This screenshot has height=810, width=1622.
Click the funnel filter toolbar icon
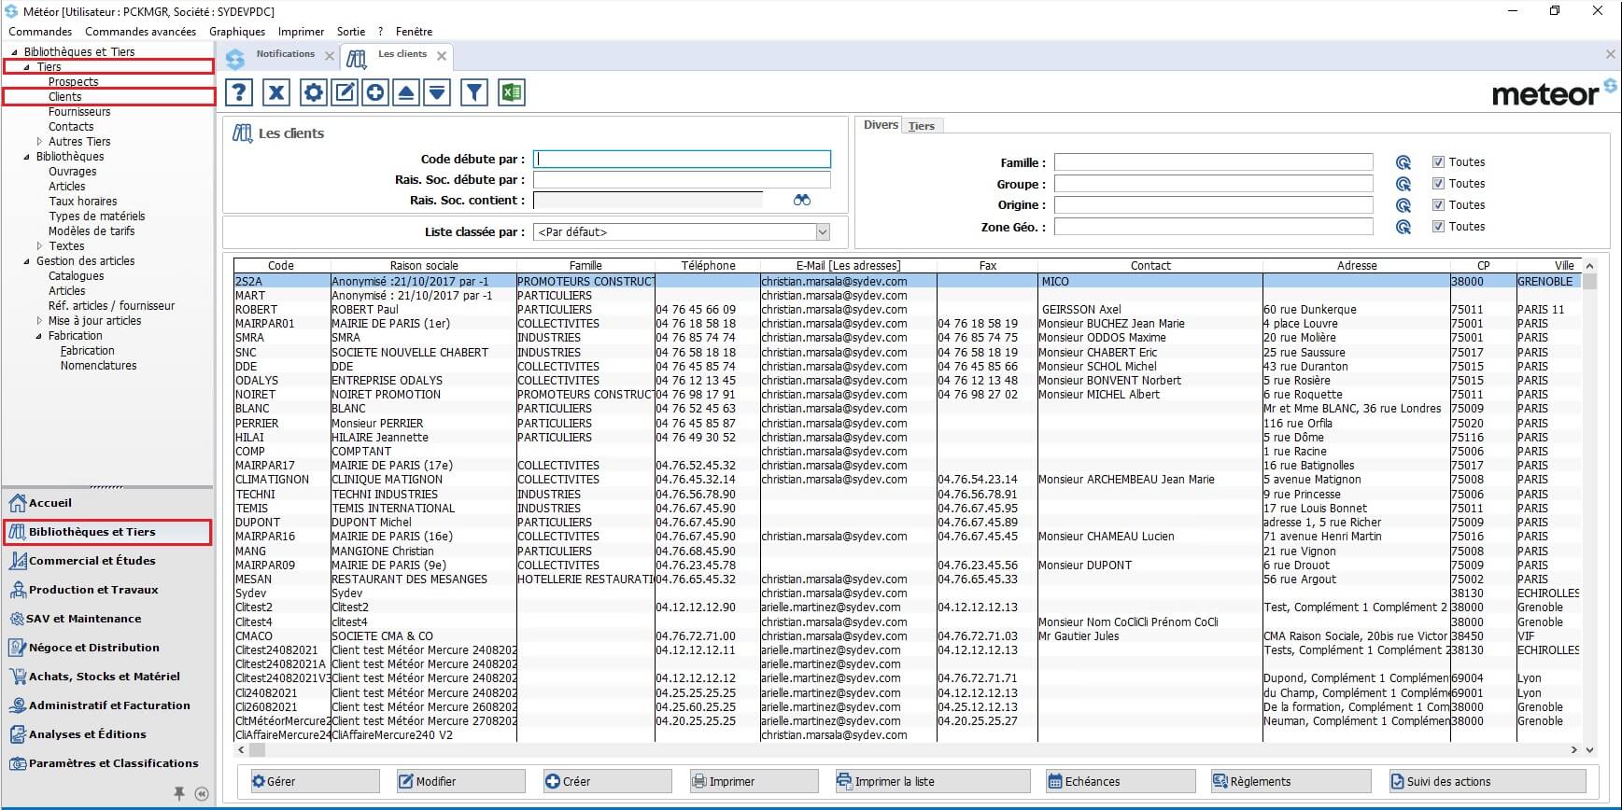click(474, 92)
